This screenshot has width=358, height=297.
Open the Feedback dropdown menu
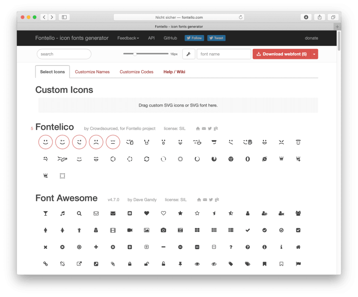(128, 38)
